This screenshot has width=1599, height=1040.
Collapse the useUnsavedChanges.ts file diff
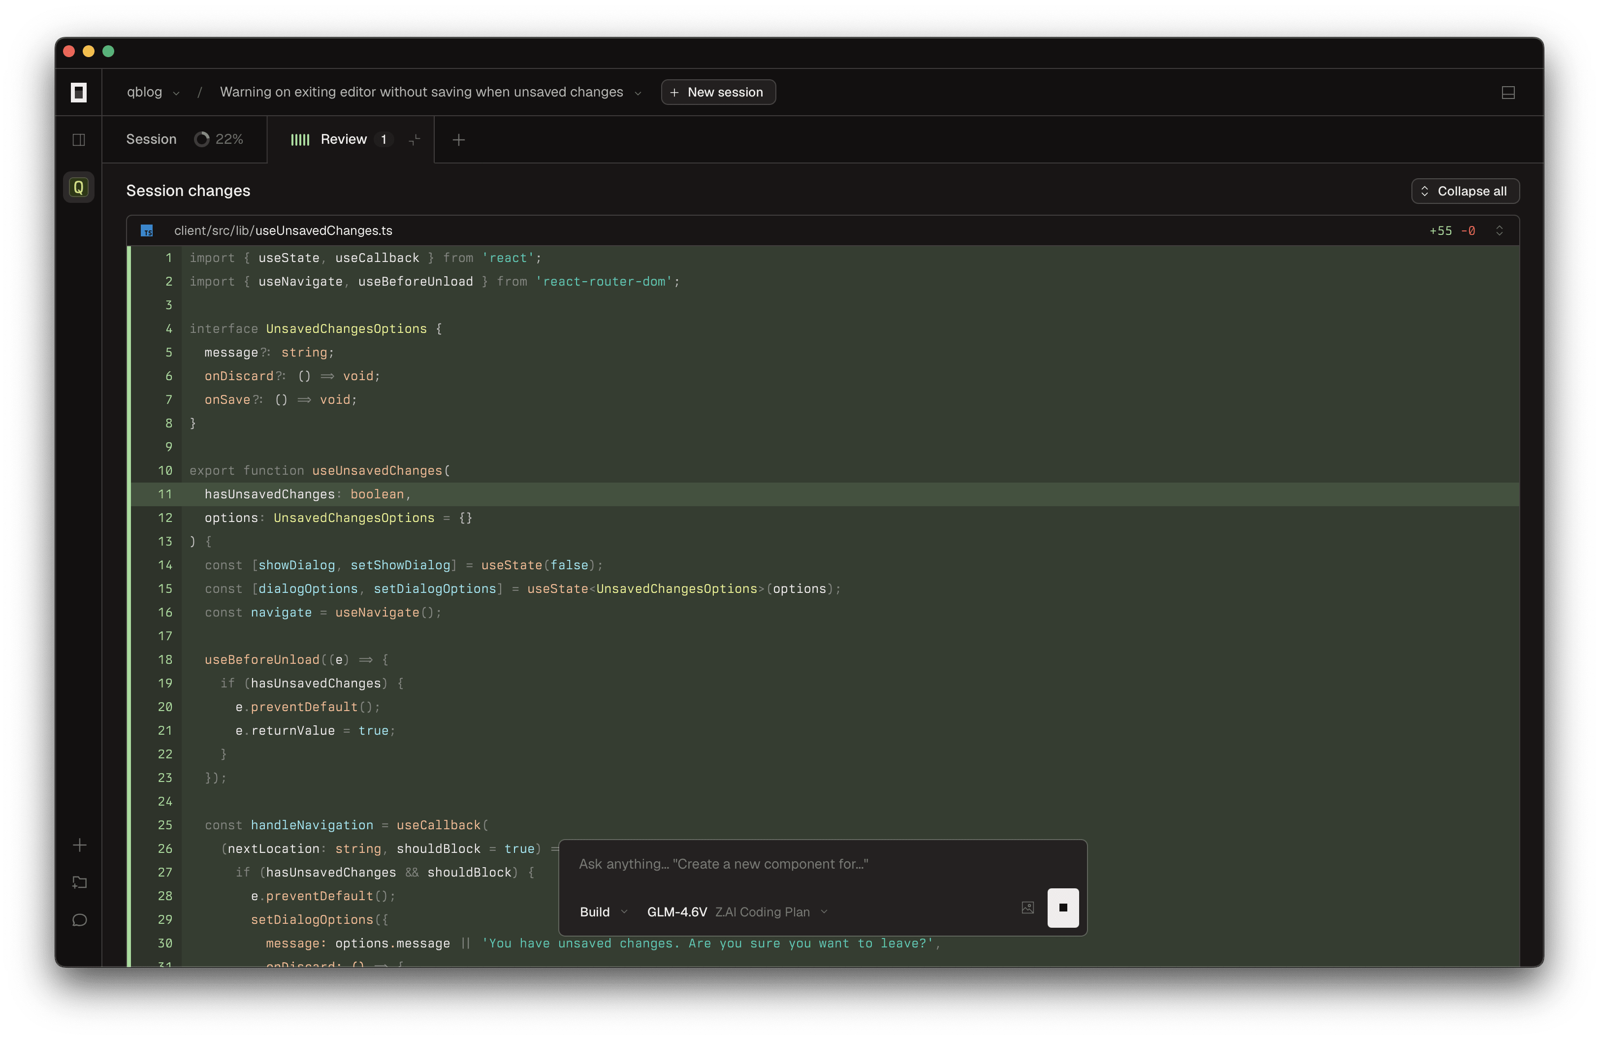(1499, 231)
